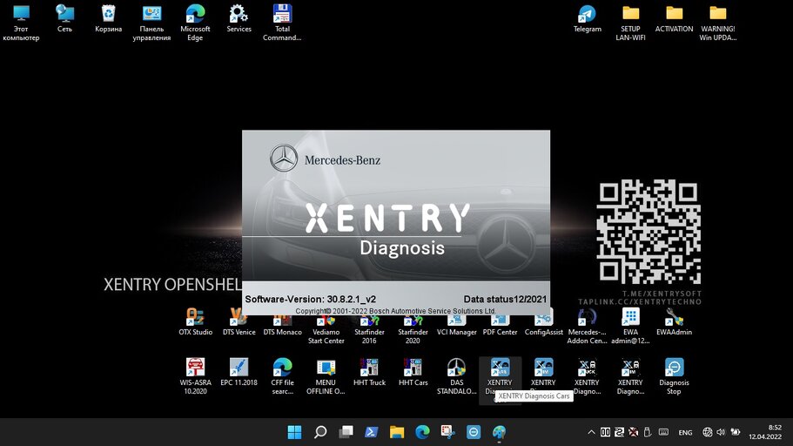Click the Mercedes-Benz logo on the splash screen
This screenshot has width=793, height=446.
tap(325, 159)
